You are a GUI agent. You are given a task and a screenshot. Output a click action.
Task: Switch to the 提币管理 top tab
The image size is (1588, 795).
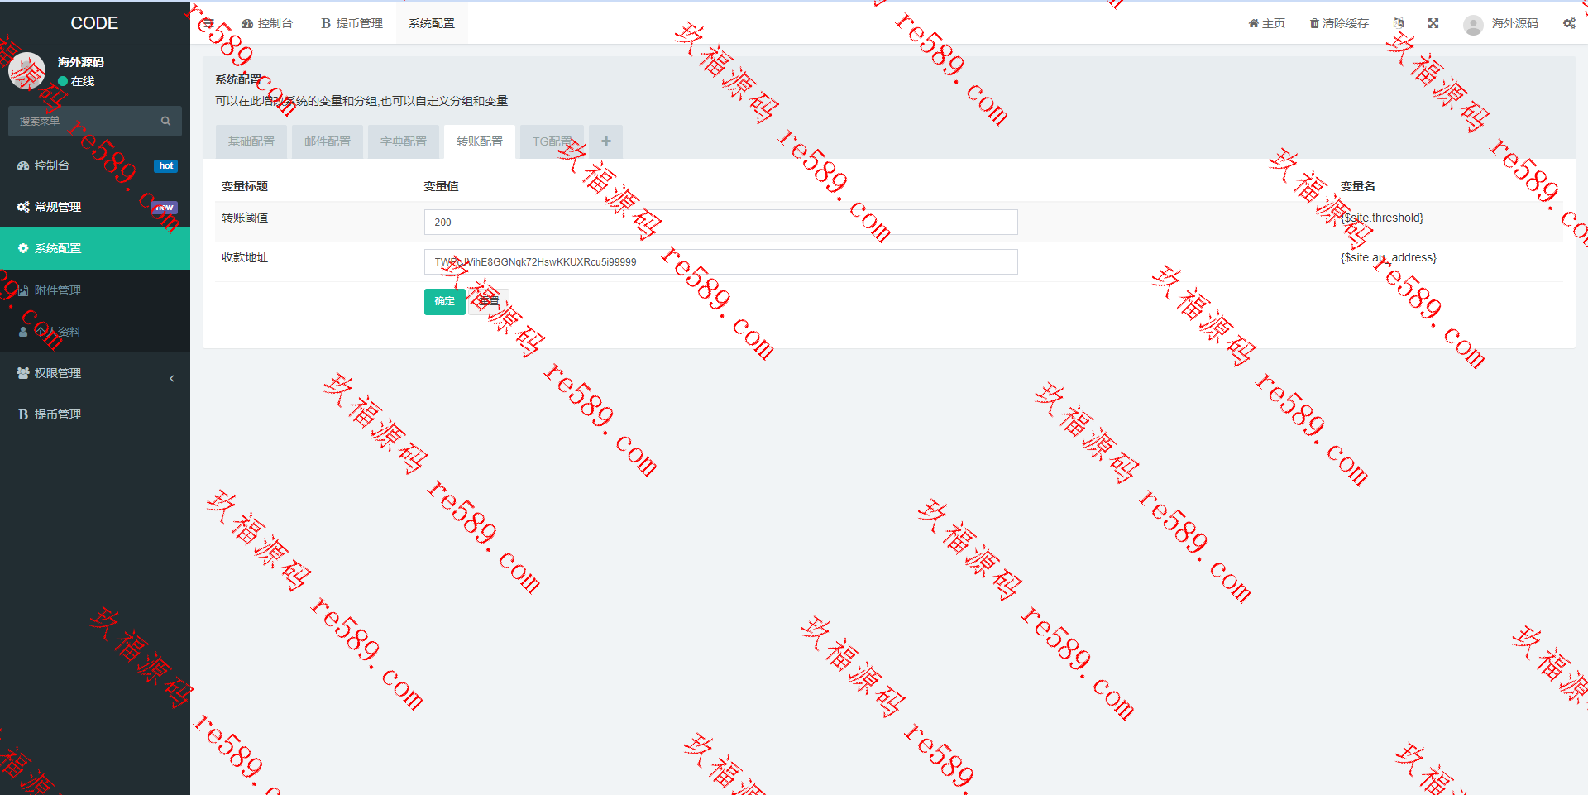coord(352,23)
